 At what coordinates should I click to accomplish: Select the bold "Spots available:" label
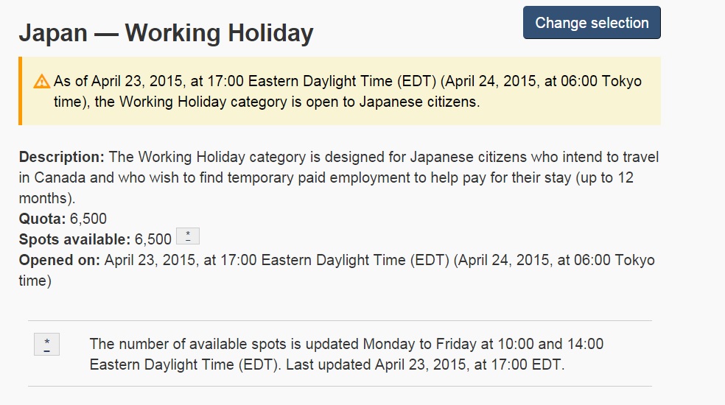tap(74, 239)
